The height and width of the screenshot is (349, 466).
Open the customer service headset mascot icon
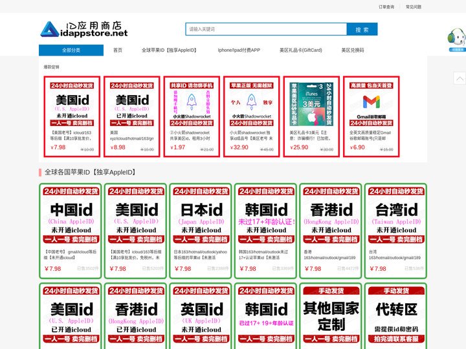(x=457, y=39)
